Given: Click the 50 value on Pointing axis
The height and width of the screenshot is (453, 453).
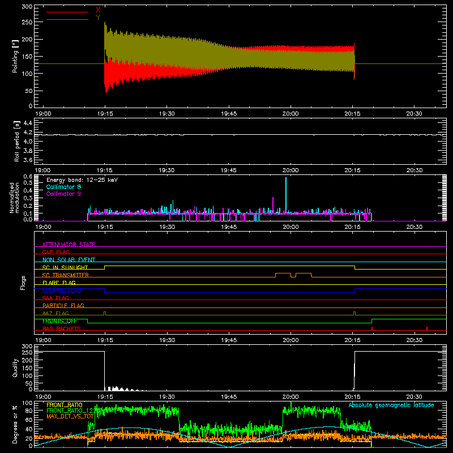Looking at the screenshot, I should click(x=28, y=91).
